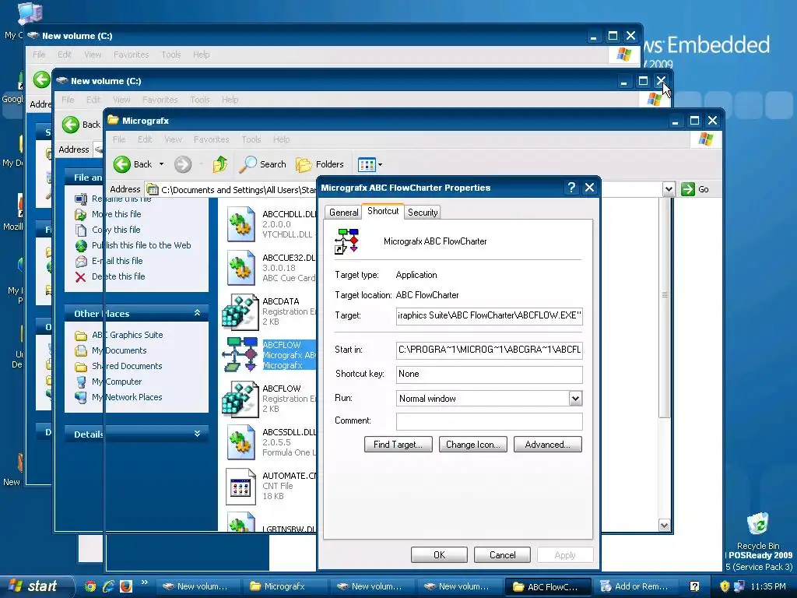Image resolution: width=797 pixels, height=598 pixels.
Task: Confirm properties with OK
Action: 439,554
